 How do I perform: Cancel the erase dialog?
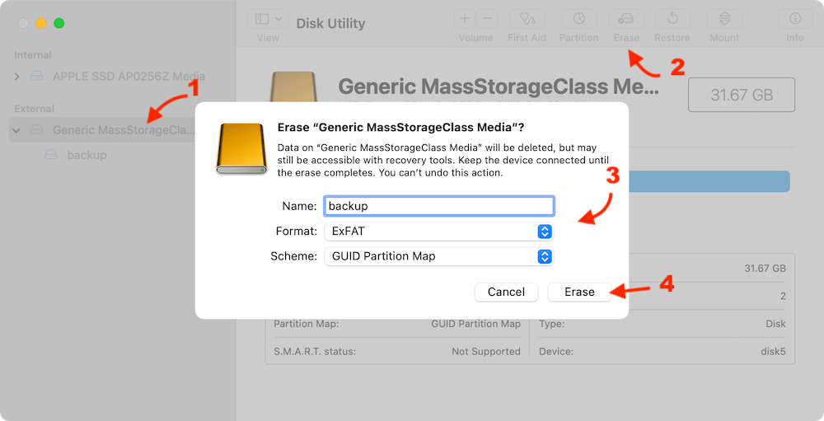coord(506,292)
